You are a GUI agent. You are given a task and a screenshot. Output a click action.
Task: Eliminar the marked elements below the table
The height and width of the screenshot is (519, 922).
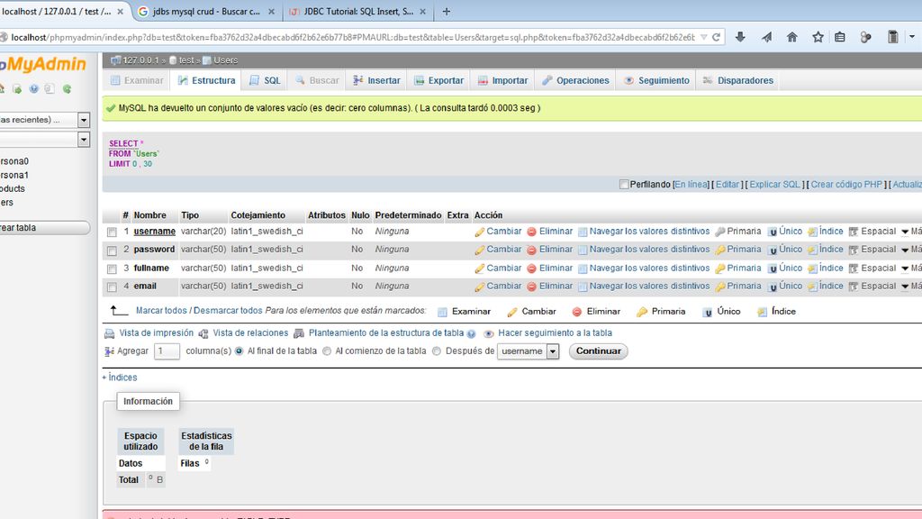click(x=596, y=311)
